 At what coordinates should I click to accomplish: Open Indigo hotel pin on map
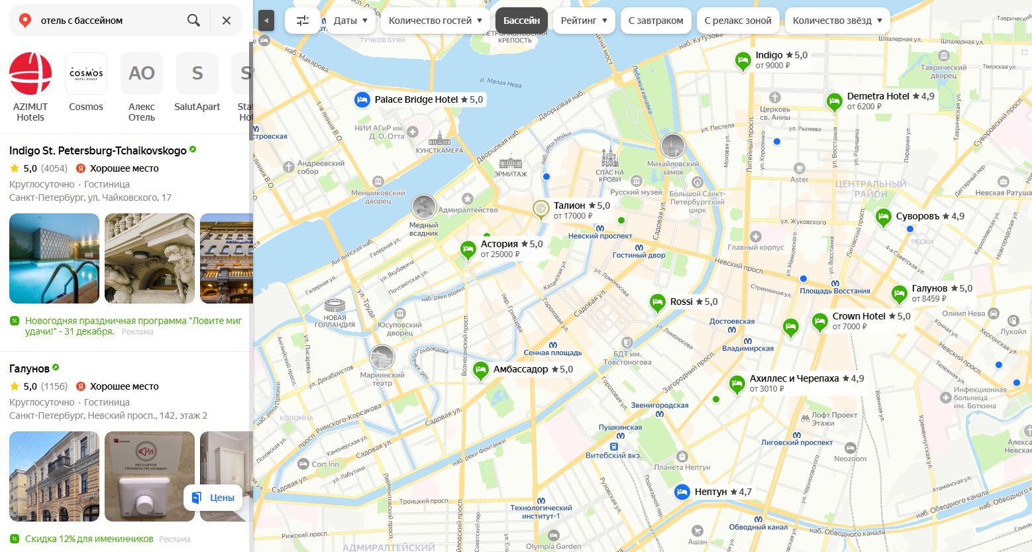[x=743, y=61]
